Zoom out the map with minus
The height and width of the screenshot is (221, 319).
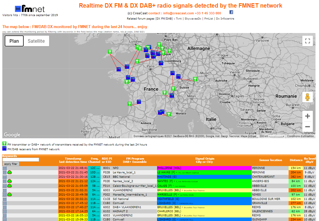tap(307, 127)
